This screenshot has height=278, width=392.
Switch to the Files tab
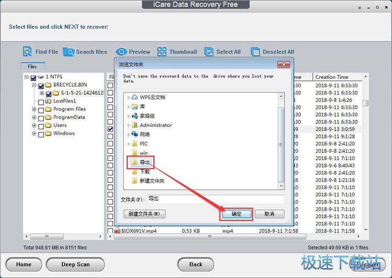[32, 66]
